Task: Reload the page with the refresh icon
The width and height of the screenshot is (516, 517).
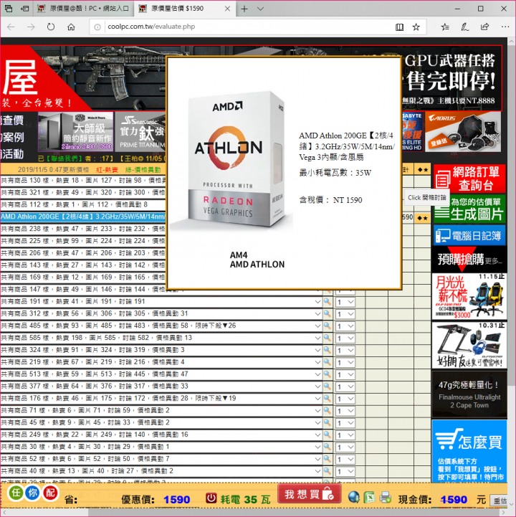Action: coord(51,27)
